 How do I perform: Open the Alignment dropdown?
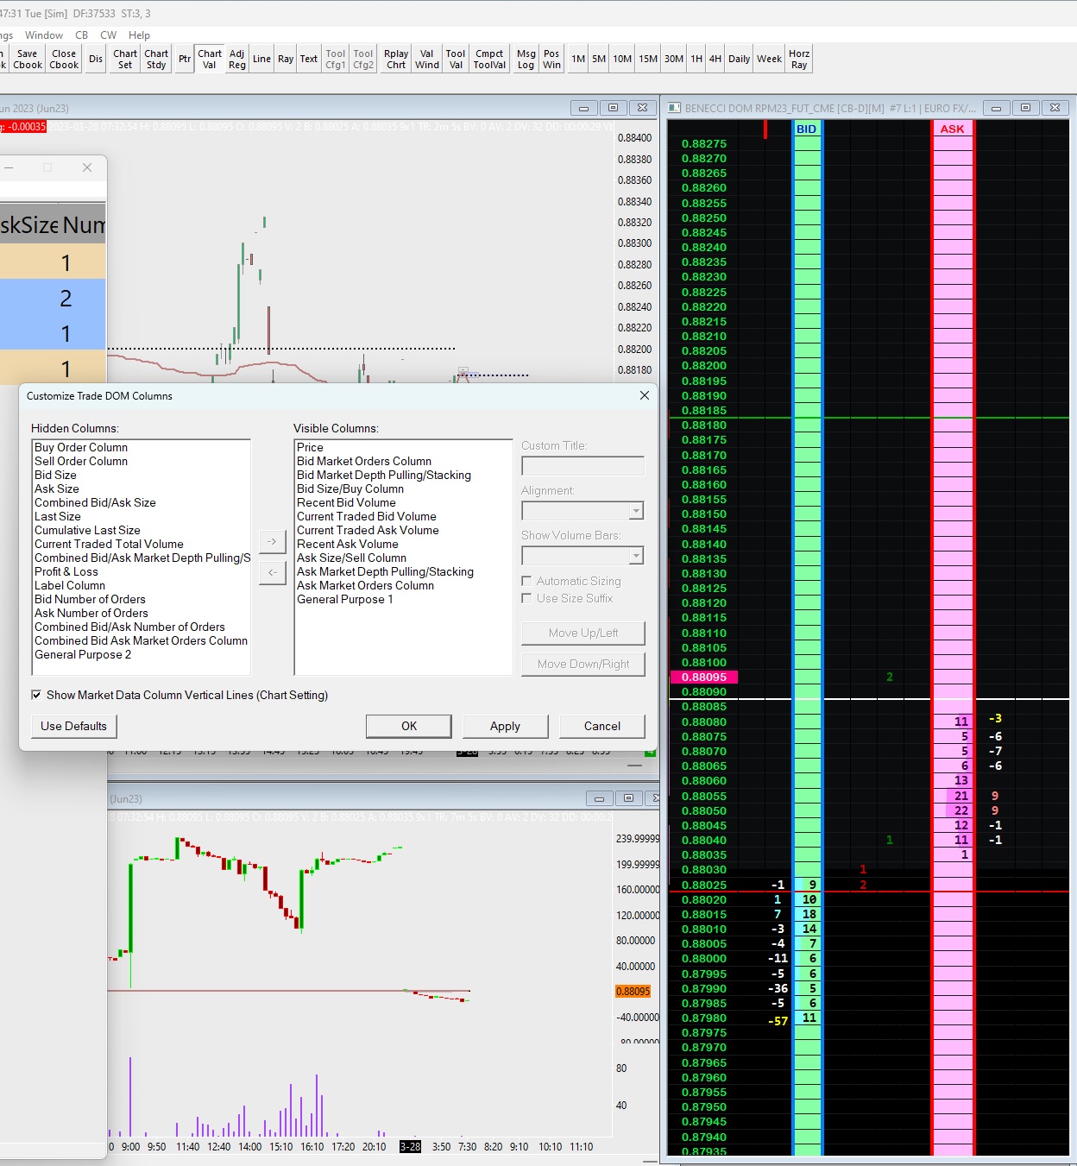tap(636, 511)
